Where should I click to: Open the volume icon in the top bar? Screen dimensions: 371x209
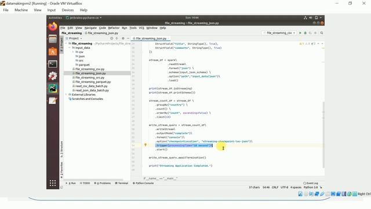(x=311, y=18)
